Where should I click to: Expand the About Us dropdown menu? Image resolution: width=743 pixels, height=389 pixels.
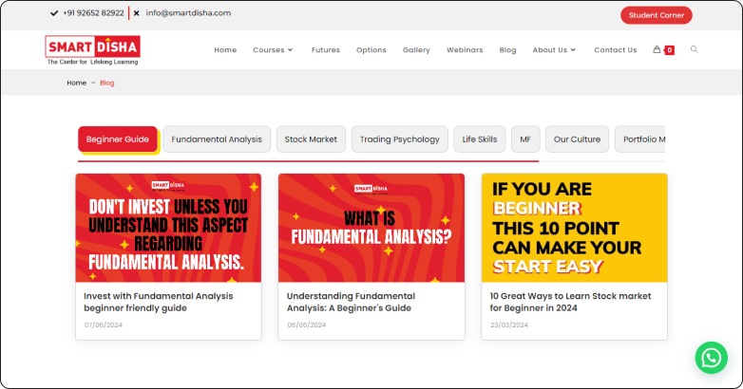(x=554, y=49)
